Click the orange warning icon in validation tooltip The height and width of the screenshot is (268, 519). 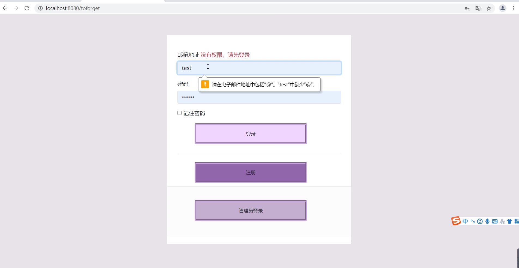pyautogui.click(x=205, y=84)
